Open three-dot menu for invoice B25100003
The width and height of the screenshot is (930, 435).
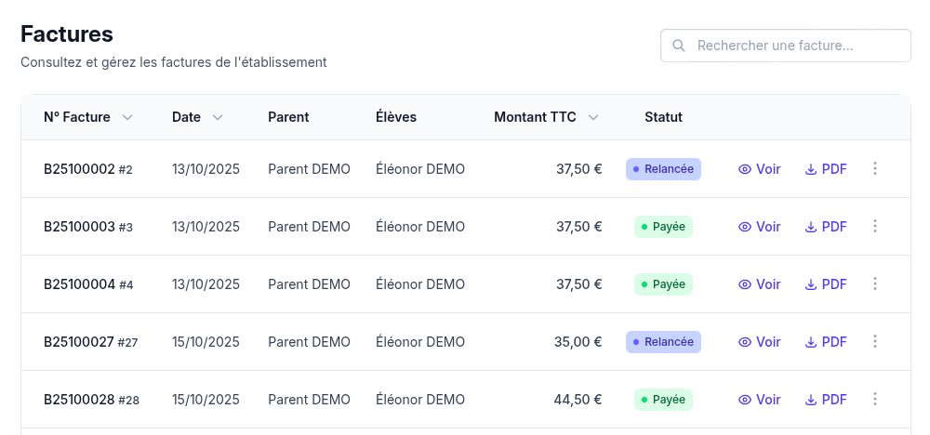[x=874, y=227]
